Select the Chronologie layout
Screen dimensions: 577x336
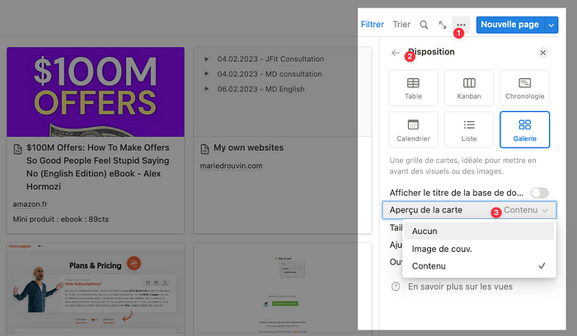click(525, 88)
